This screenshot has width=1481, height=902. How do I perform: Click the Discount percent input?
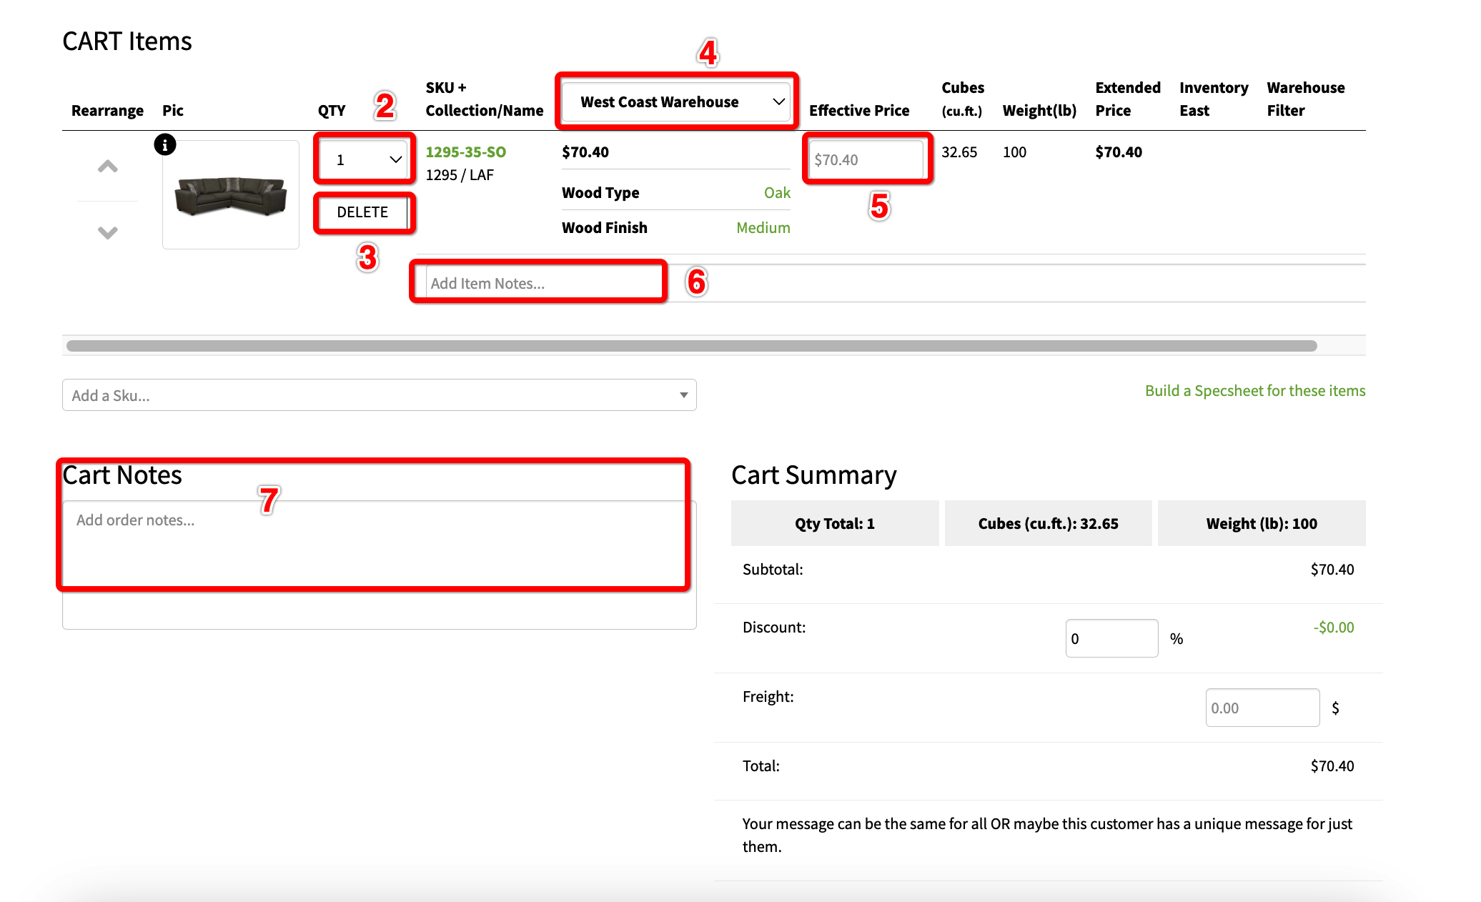click(x=1111, y=638)
